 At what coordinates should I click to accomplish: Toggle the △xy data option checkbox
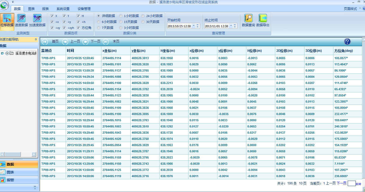[x=52, y=28]
